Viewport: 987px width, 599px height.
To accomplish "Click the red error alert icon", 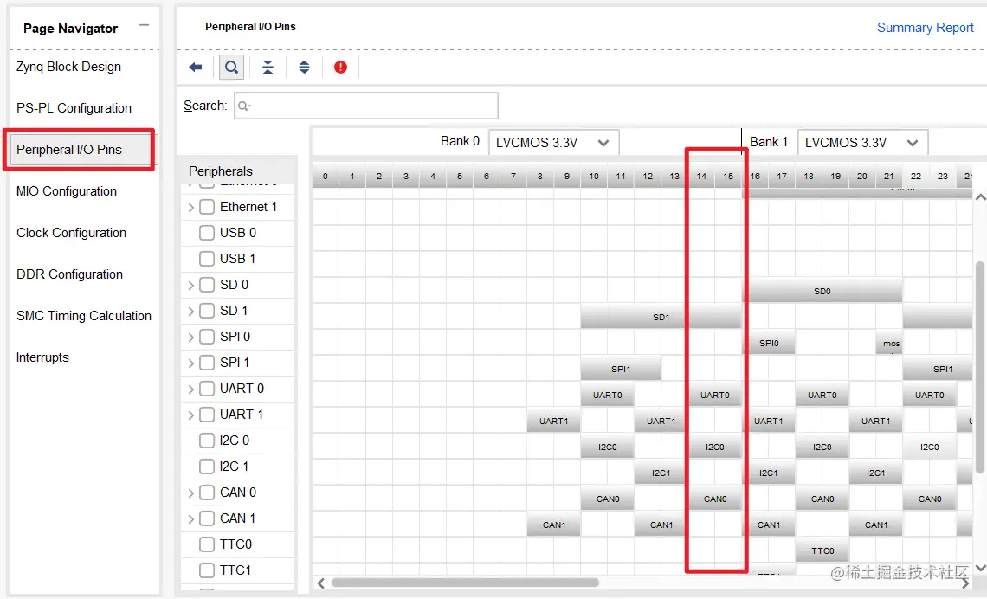I will [x=340, y=68].
